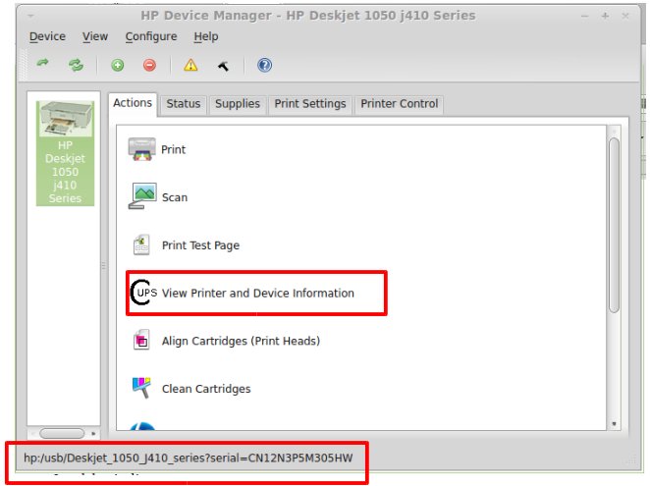Click the status bar device URI text
The image size is (650, 486).
coord(189,459)
